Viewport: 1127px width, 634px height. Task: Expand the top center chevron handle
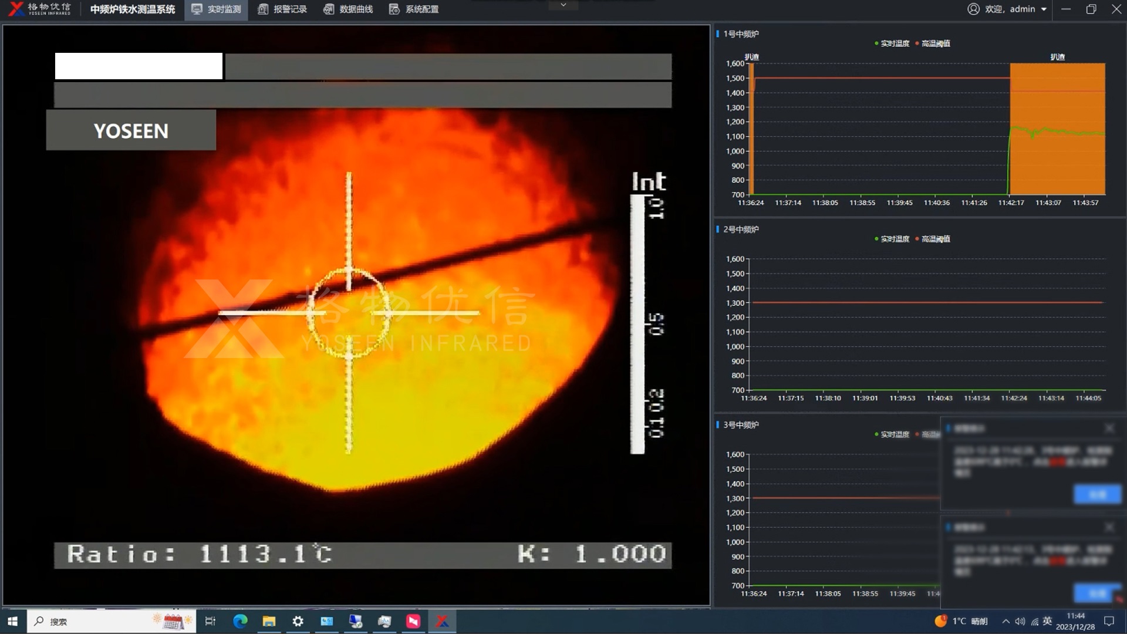pyautogui.click(x=563, y=5)
